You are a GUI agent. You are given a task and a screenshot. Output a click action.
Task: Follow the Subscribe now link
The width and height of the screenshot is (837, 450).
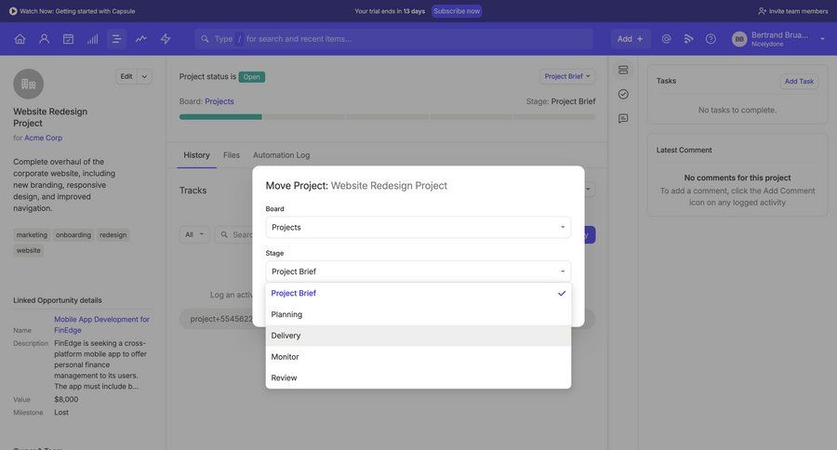click(x=457, y=11)
